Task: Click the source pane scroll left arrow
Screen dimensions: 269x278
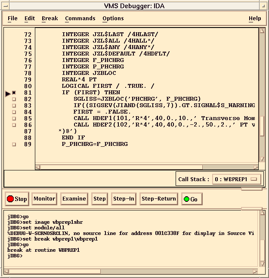Action: 38,167
